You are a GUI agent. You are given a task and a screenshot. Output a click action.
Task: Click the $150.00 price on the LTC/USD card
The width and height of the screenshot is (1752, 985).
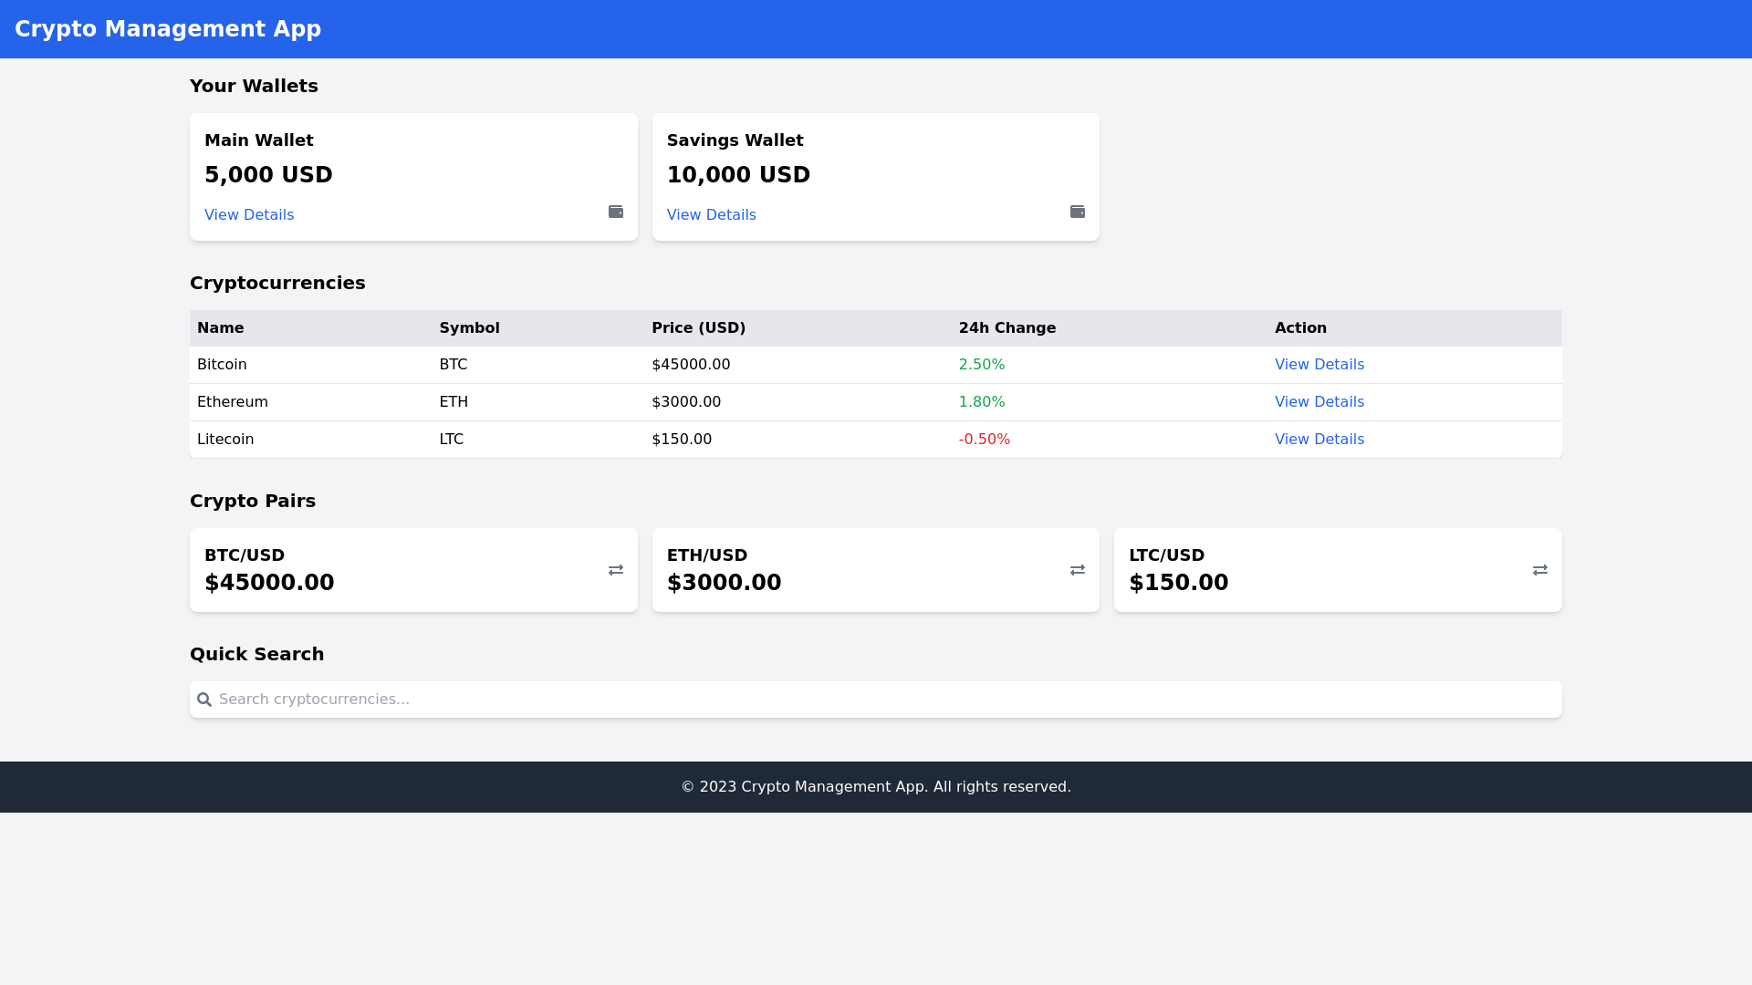coord(1179,583)
